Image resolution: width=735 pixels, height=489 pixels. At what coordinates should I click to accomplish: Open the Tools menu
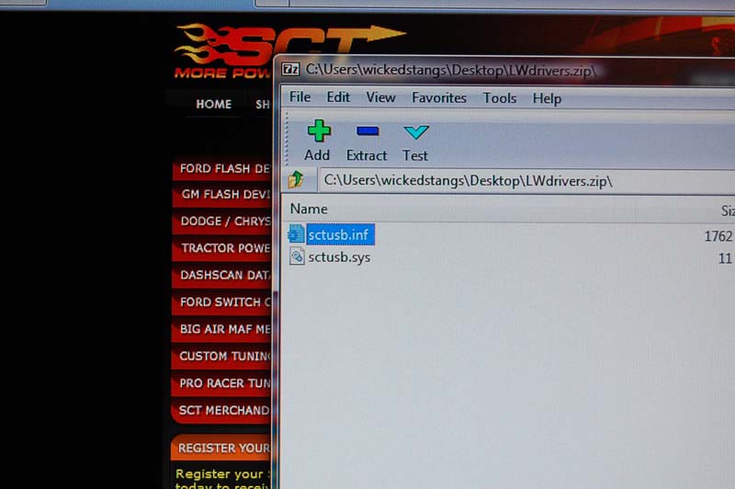click(500, 98)
